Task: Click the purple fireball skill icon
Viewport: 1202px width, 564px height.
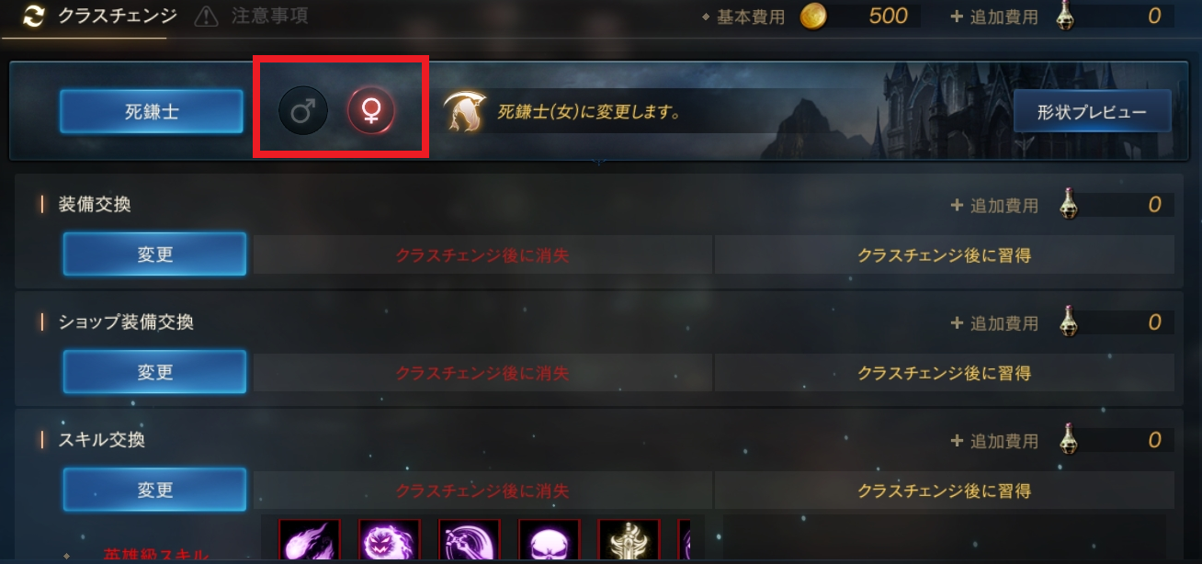Action: pos(310,542)
